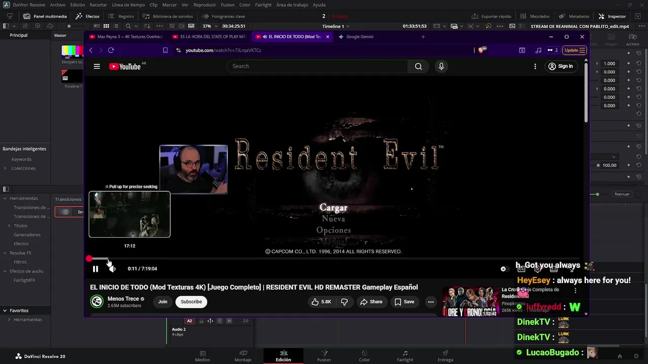Collapse the Favoritos section

(5, 310)
